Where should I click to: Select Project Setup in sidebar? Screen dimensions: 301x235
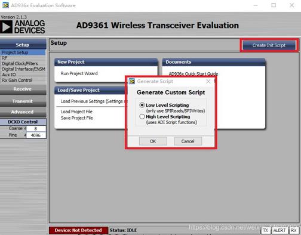23,52
